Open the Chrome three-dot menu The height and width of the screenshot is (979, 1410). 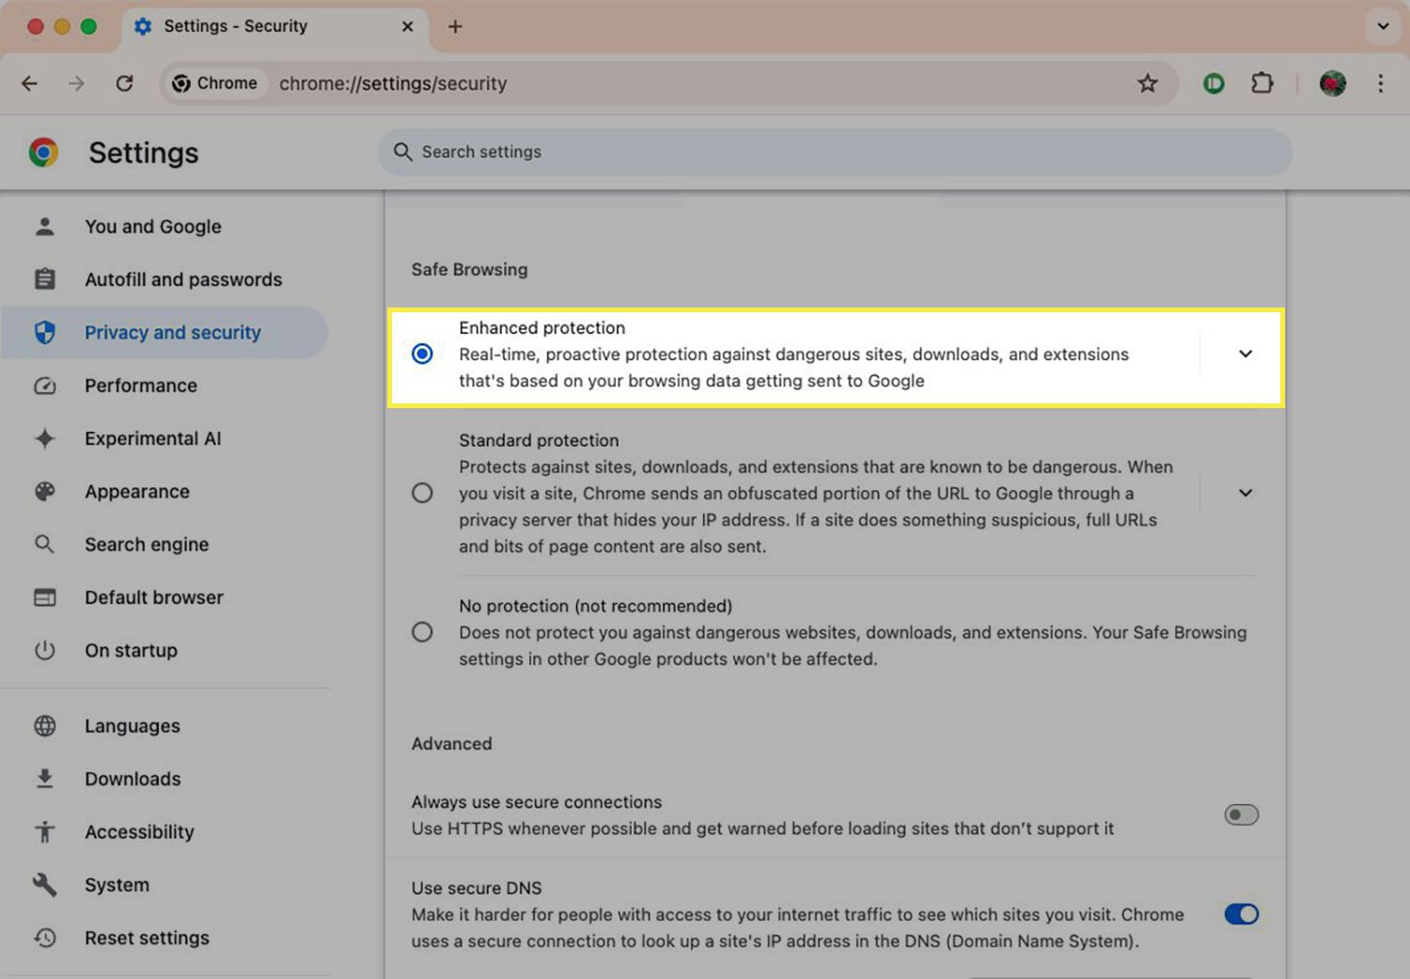click(x=1380, y=84)
